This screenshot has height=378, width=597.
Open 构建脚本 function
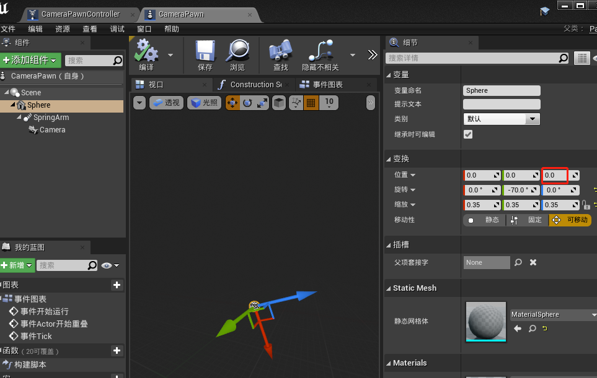(30, 365)
